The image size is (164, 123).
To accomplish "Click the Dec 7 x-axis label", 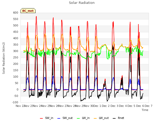I will [149, 106].
